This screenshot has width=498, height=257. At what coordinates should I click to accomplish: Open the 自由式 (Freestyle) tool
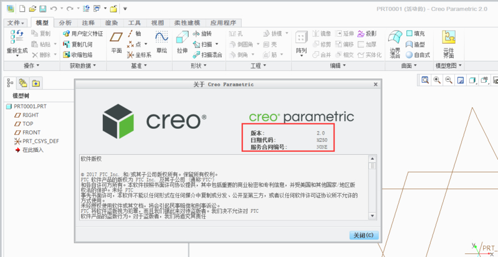418,55
